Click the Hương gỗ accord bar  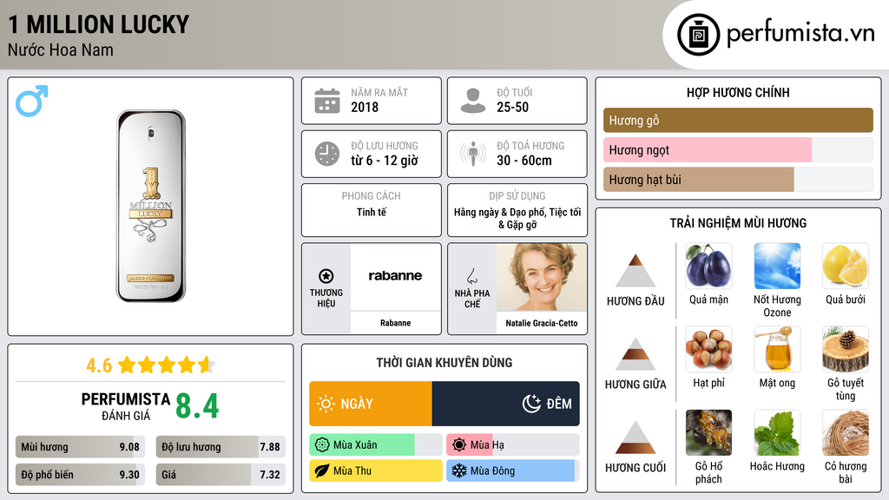(x=738, y=120)
